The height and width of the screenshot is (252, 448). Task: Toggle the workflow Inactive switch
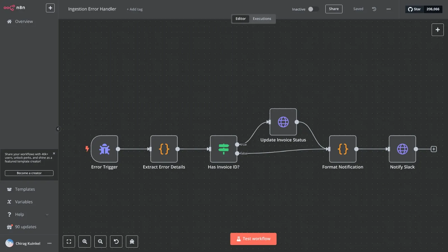(313, 9)
